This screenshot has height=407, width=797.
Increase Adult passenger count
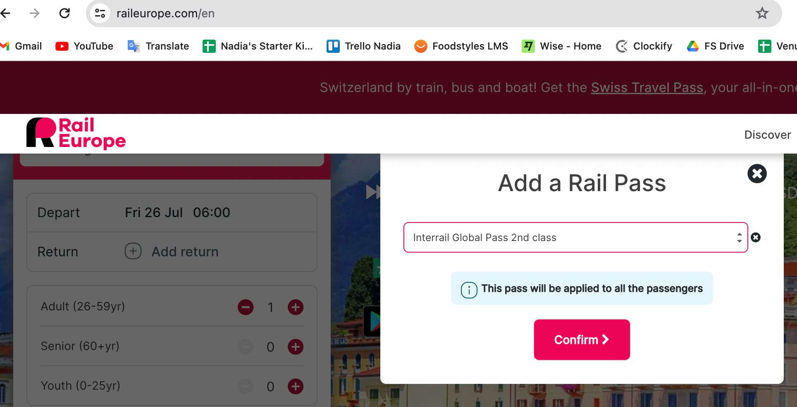tap(296, 307)
